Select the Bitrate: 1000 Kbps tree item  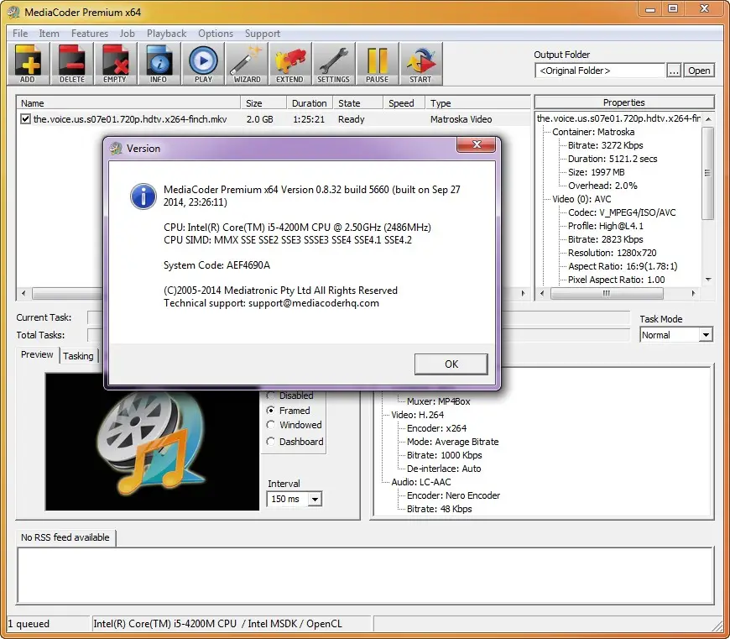tap(444, 455)
